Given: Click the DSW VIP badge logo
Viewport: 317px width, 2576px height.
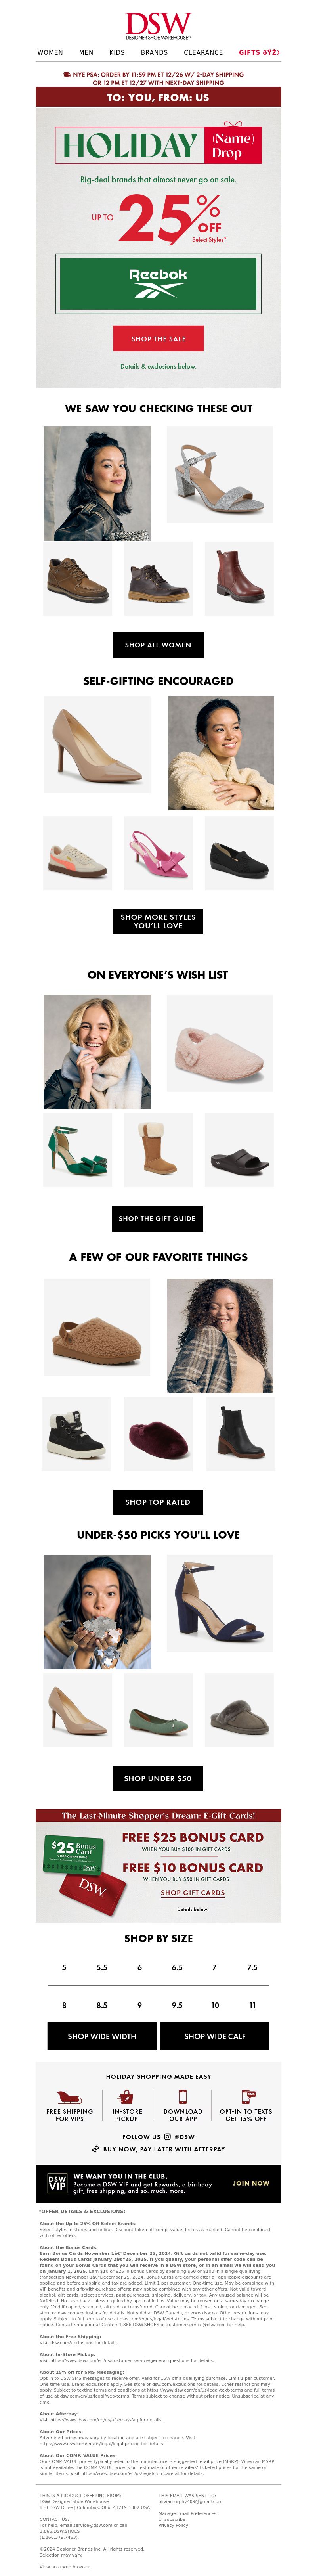Looking at the screenshot, I should (x=57, y=2183).
